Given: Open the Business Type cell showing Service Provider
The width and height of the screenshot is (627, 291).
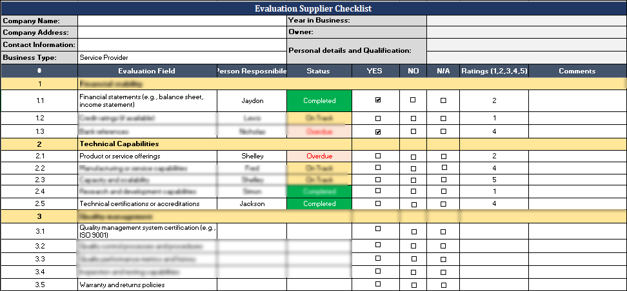Looking at the screenshot, I should point(182,57).
